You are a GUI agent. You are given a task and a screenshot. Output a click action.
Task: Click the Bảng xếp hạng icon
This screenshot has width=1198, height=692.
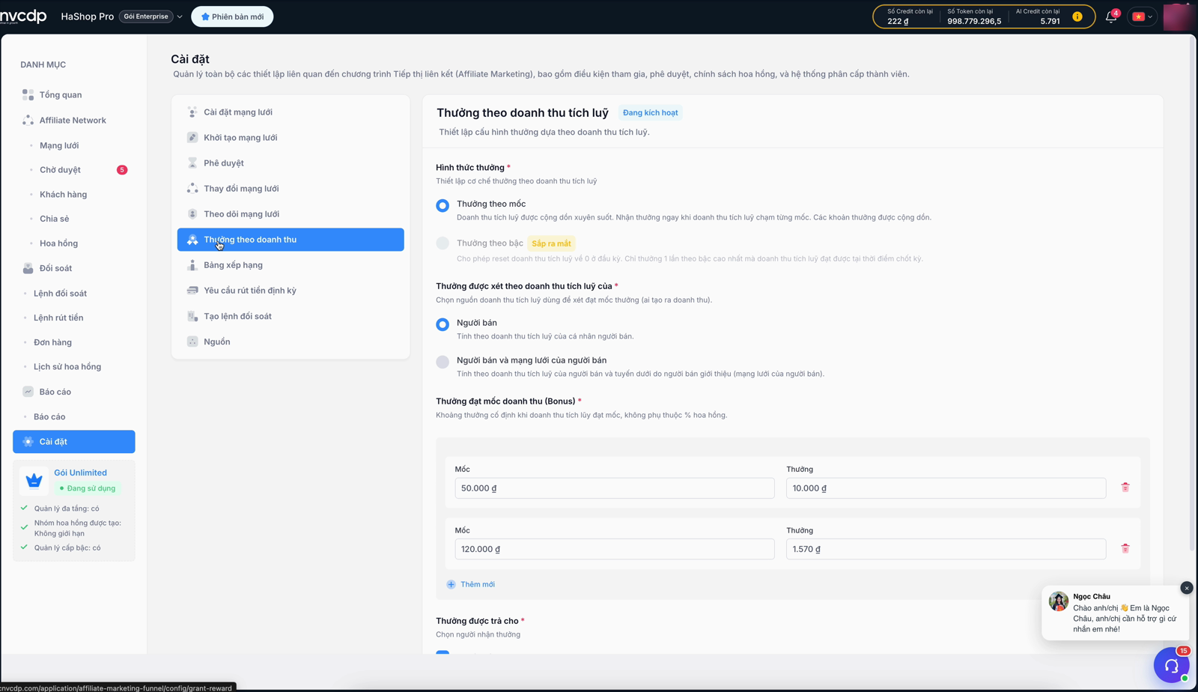(x=192, y=265)
